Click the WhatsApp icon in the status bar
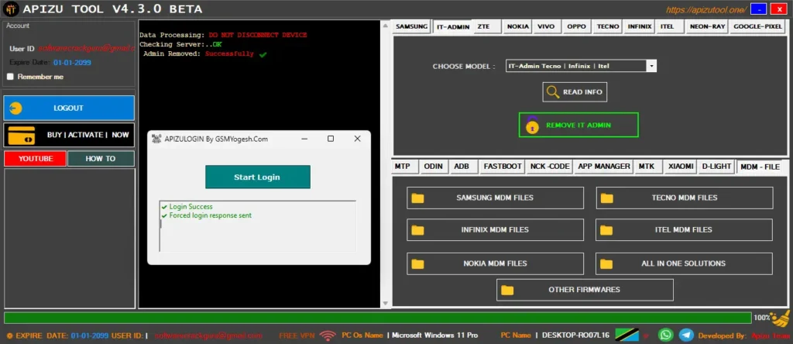This screenshot has height=344, width=793. pos(665,335)
